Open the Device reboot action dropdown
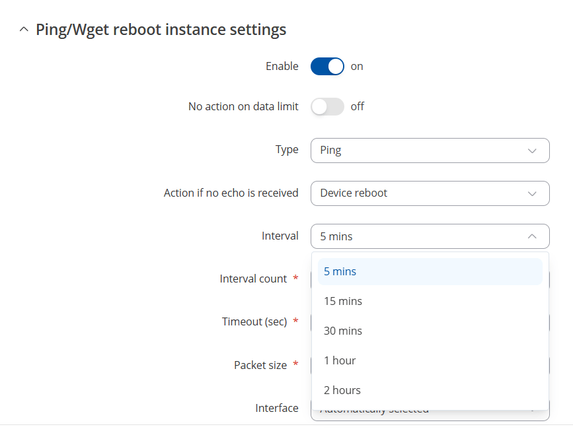573x435 pixels. pos(429,193)
